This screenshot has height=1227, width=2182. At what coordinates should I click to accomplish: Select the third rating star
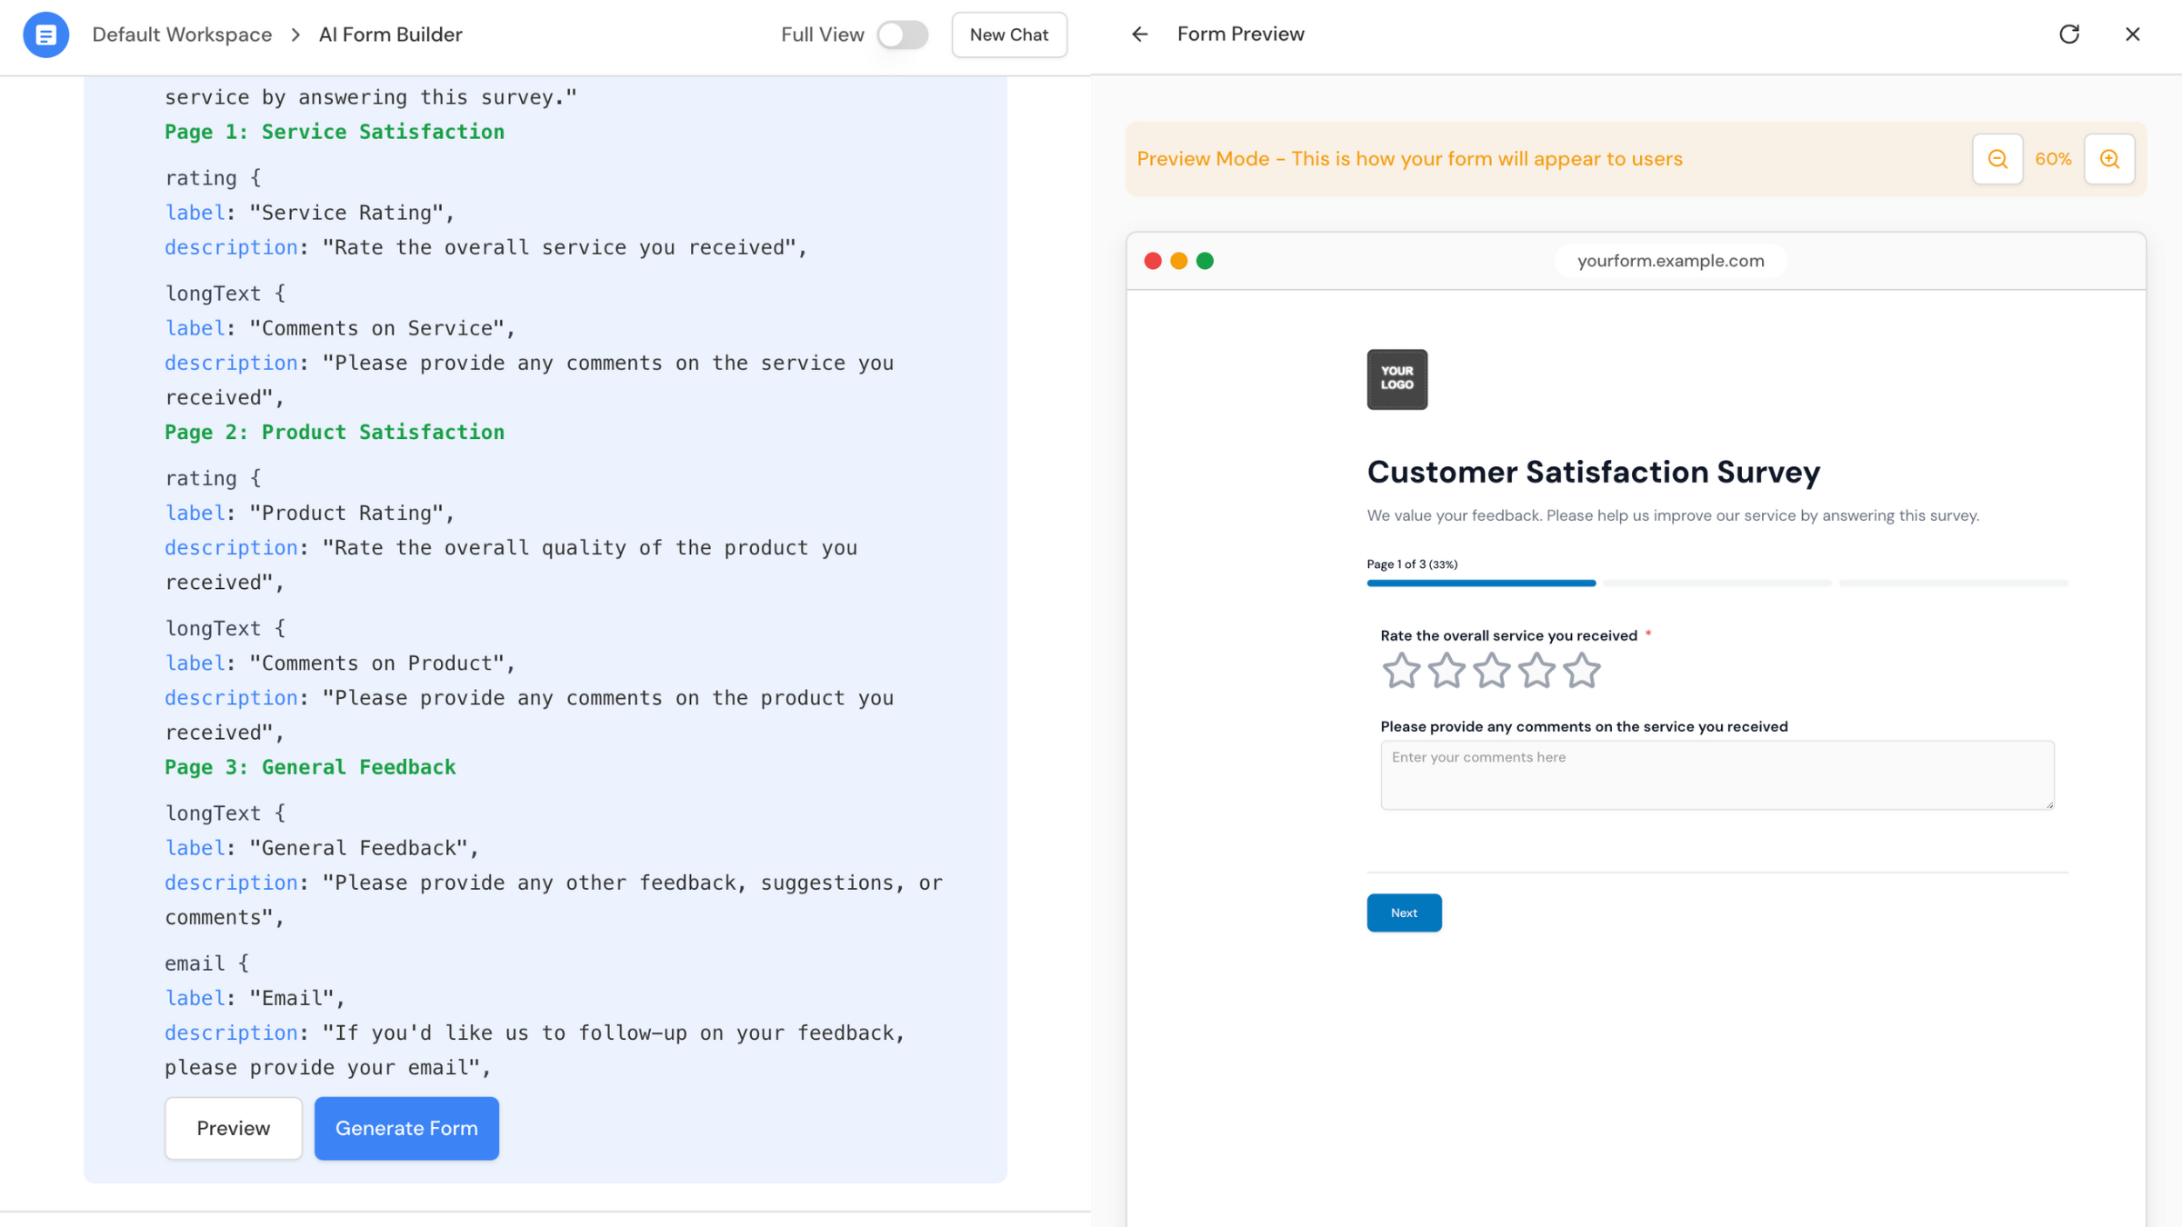pos(1491,671)
